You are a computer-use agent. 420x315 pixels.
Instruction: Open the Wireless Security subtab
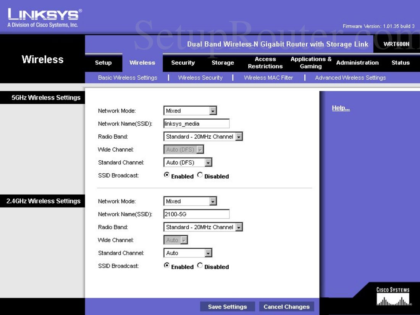pos(200,77)
